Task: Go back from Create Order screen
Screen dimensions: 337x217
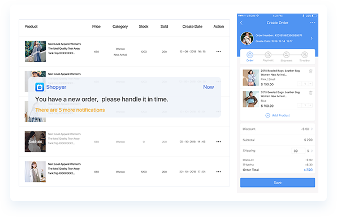Action: pos(241,23)
